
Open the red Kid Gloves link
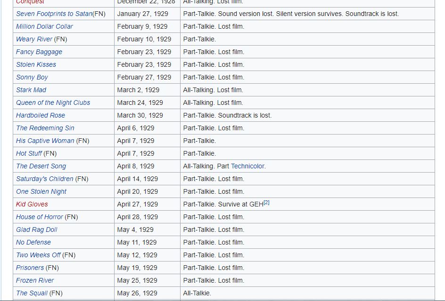pyautogui.click(x=32, y=204)
